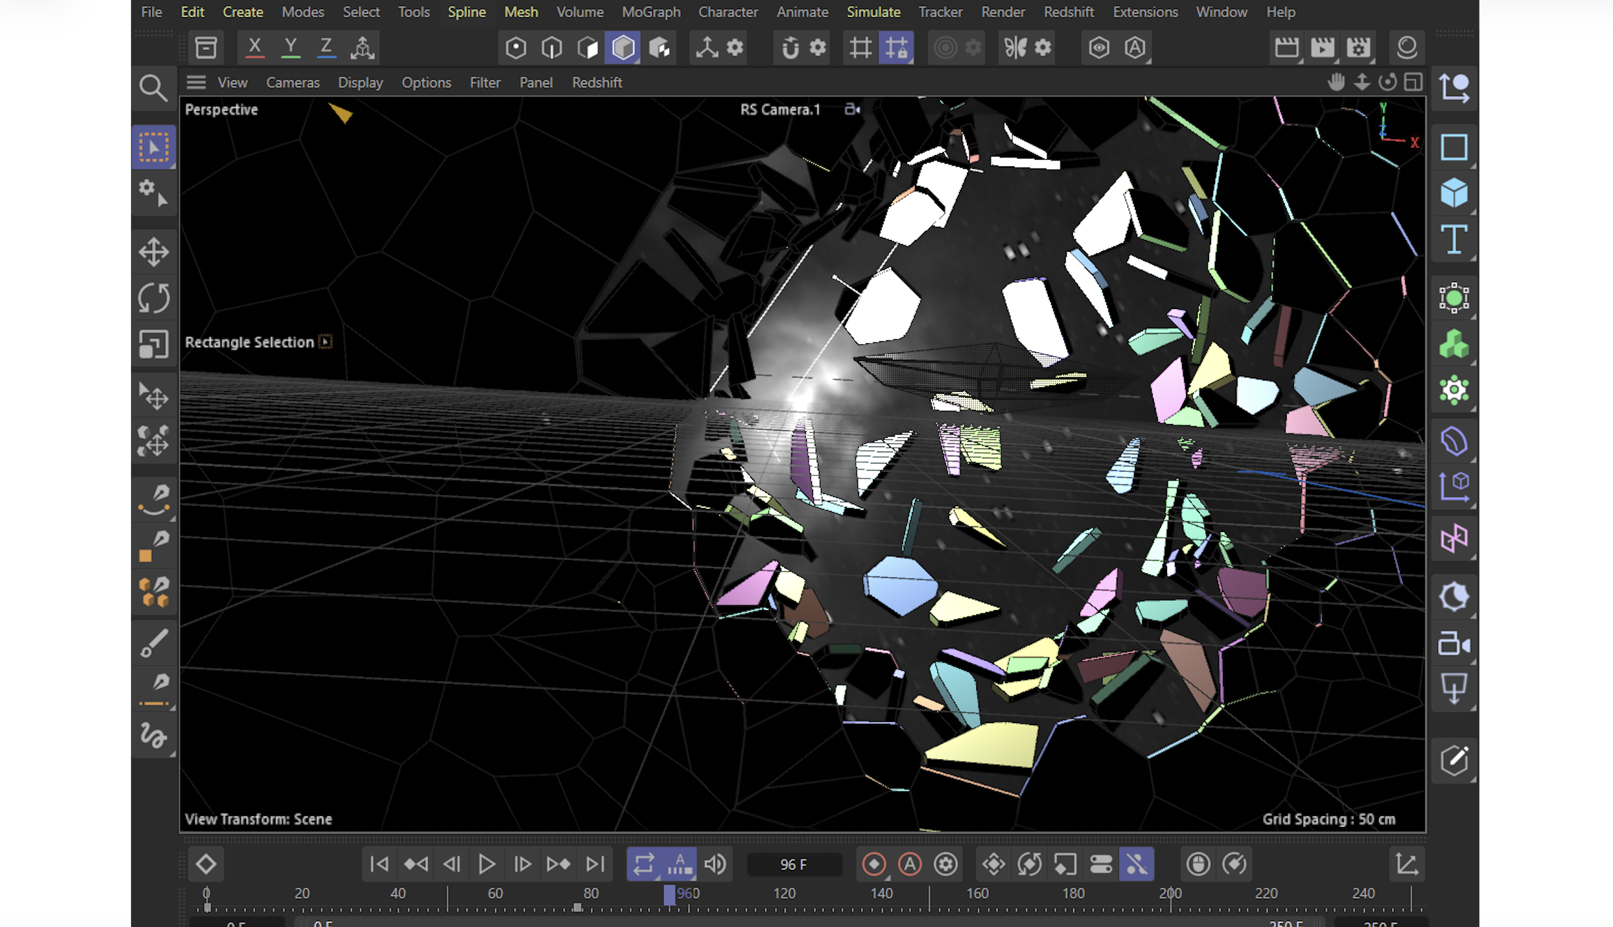Open the Asset Browser icon

tap(206, 47)
